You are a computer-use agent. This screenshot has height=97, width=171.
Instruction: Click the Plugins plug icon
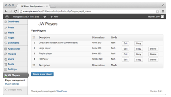pos(6,54)
